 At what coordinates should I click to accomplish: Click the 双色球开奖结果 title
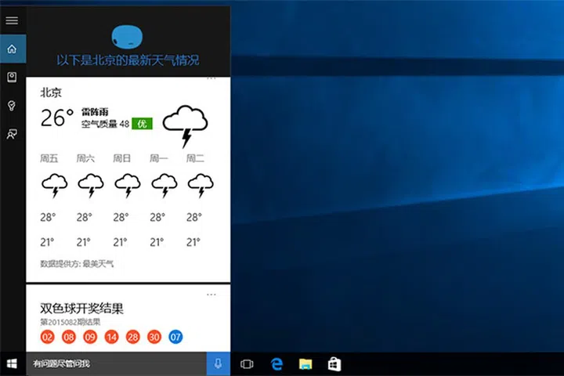tap(81, 309)
